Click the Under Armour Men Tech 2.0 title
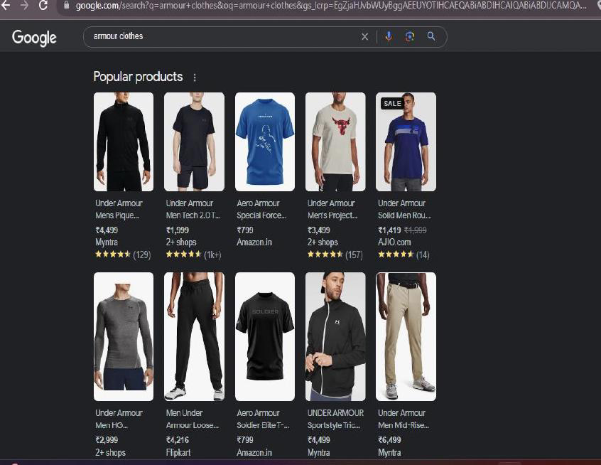601x465 pixels. click(193, 209)
